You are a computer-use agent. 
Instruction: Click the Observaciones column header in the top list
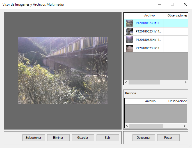point(175,16)
